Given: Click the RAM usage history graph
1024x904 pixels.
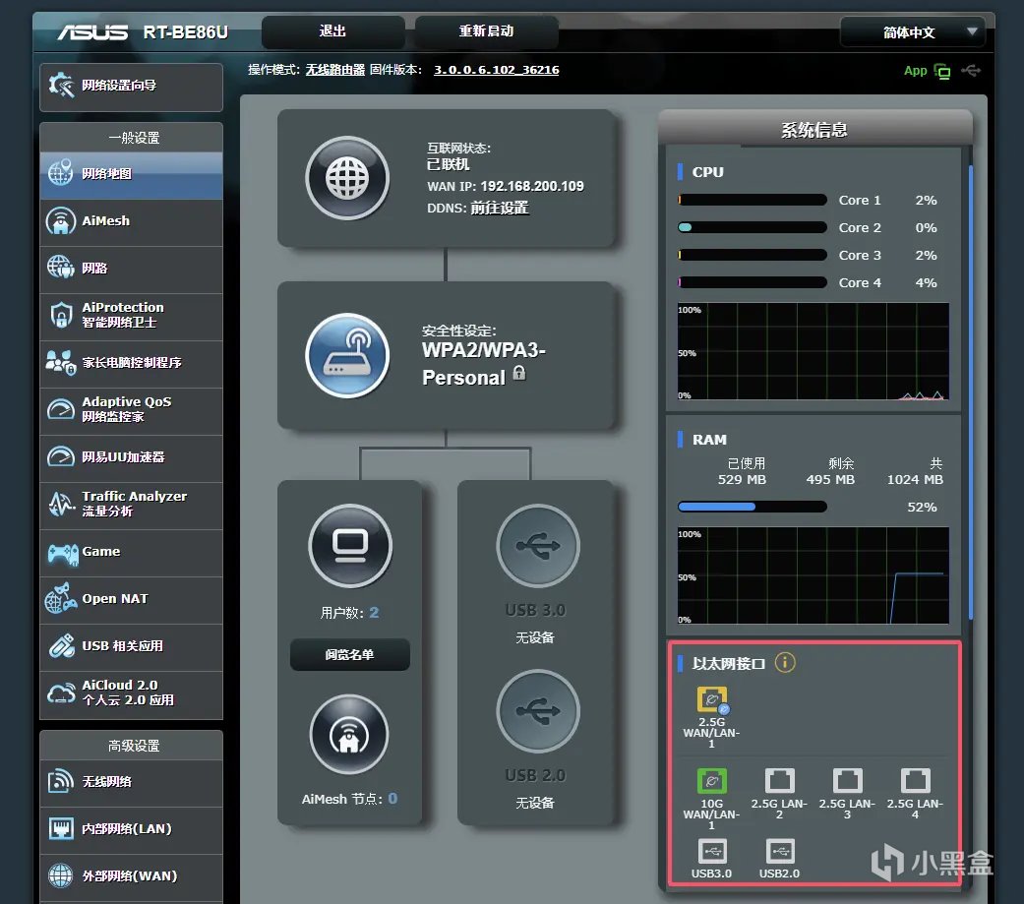Looking at the screenshot, I should (813, 575).
